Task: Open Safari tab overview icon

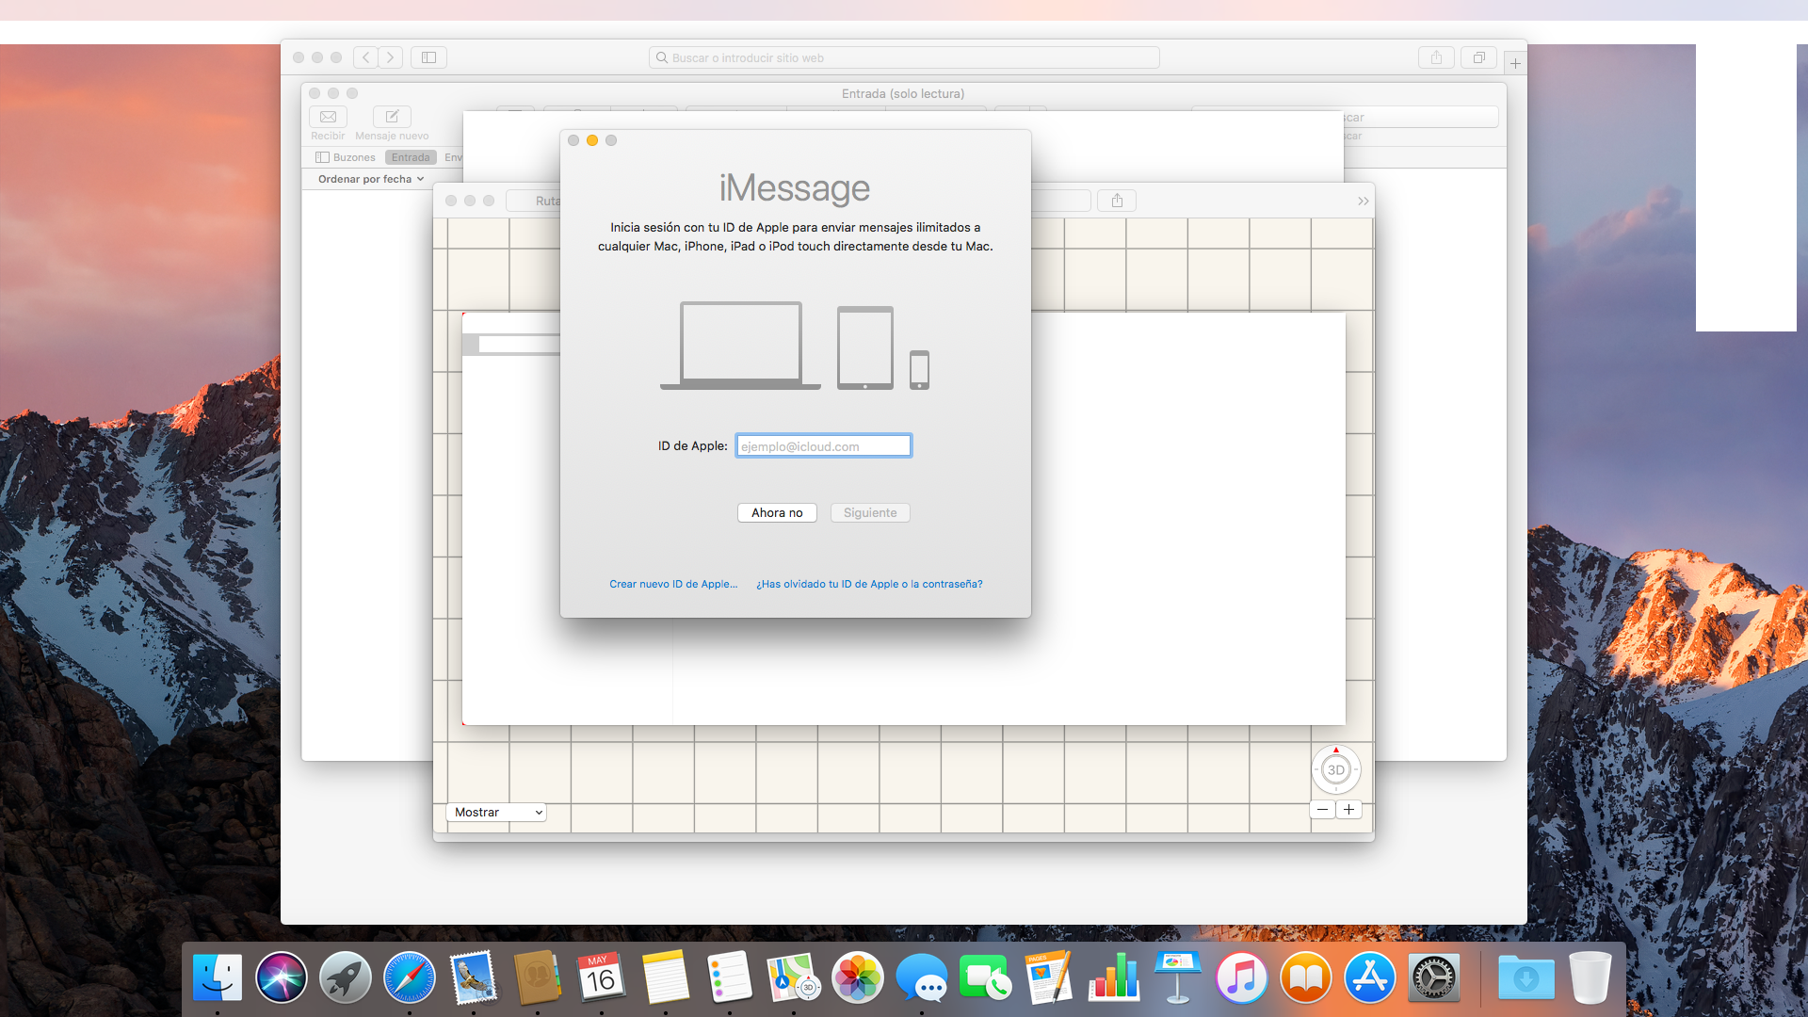Action: (1478, 57)
